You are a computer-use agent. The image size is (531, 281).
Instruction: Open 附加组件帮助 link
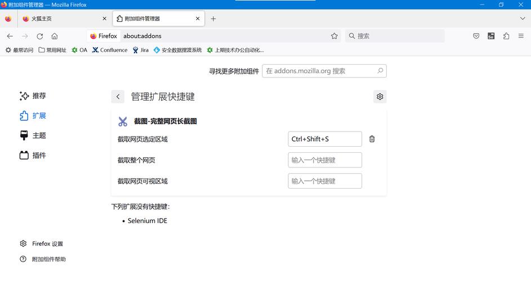point(48,259)
